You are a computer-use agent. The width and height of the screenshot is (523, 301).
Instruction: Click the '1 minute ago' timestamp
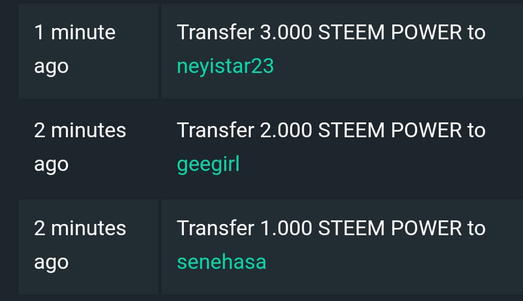coord(75,49)
